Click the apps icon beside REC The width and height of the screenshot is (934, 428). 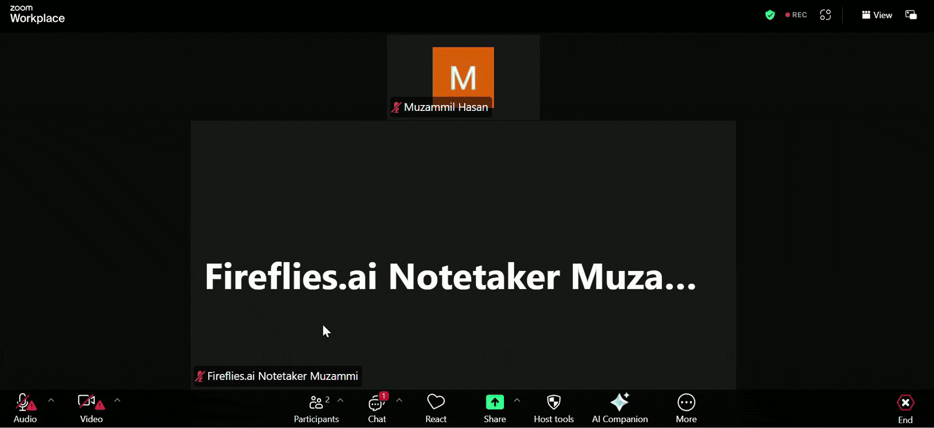826,15
